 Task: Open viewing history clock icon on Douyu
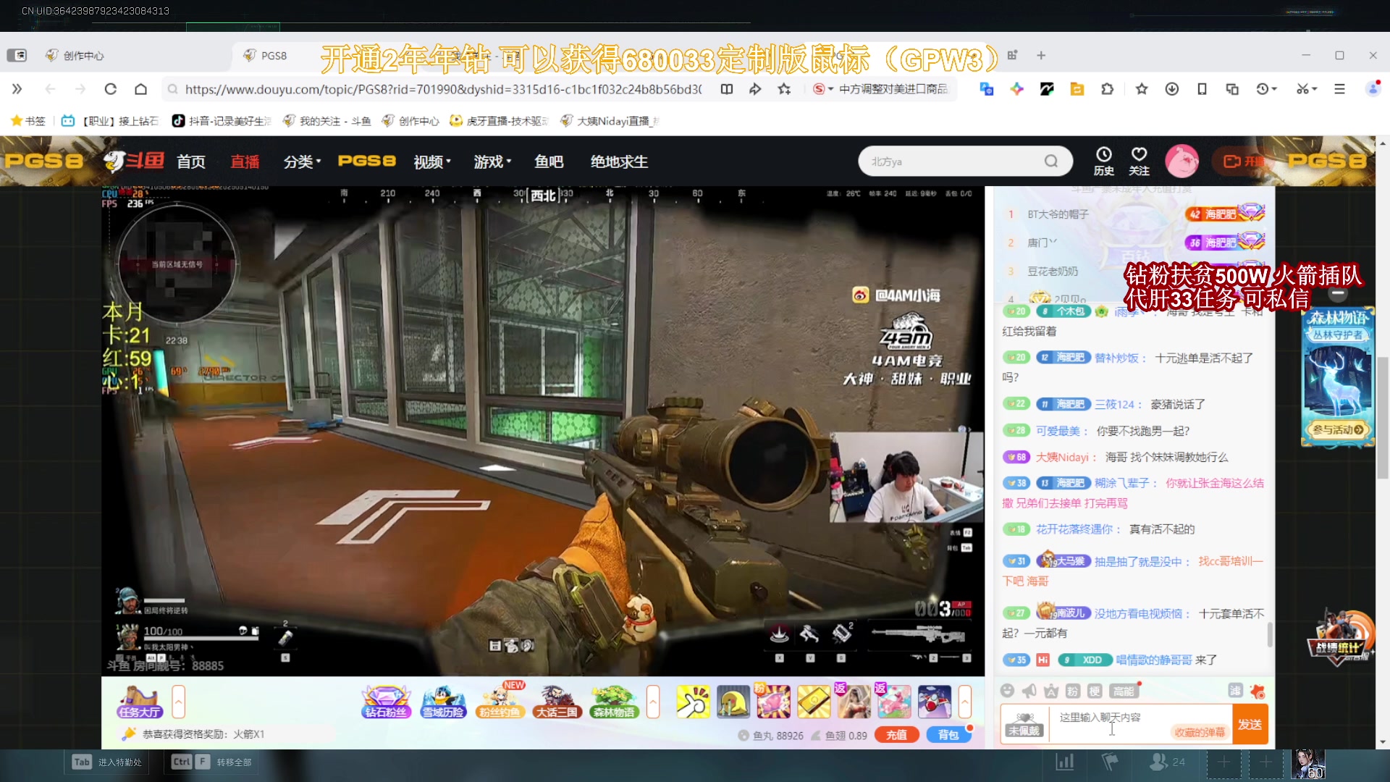[x=1103, y=161]
